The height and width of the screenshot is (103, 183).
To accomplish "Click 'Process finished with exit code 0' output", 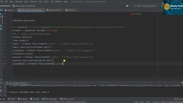I will click(x=29, y=92).
